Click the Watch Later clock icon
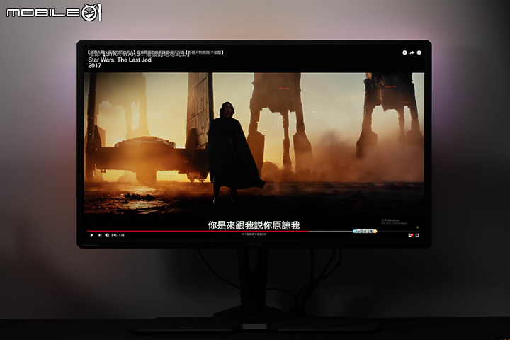The width and height of the screenshot is (510, 340). (x=404, y=52)
